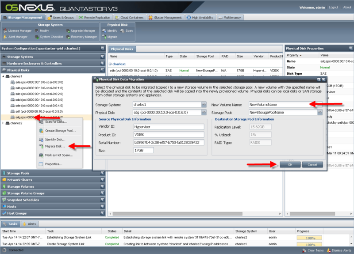
Task: Choose Scan for Disks from context menu
Action: (x=60, y=122)
